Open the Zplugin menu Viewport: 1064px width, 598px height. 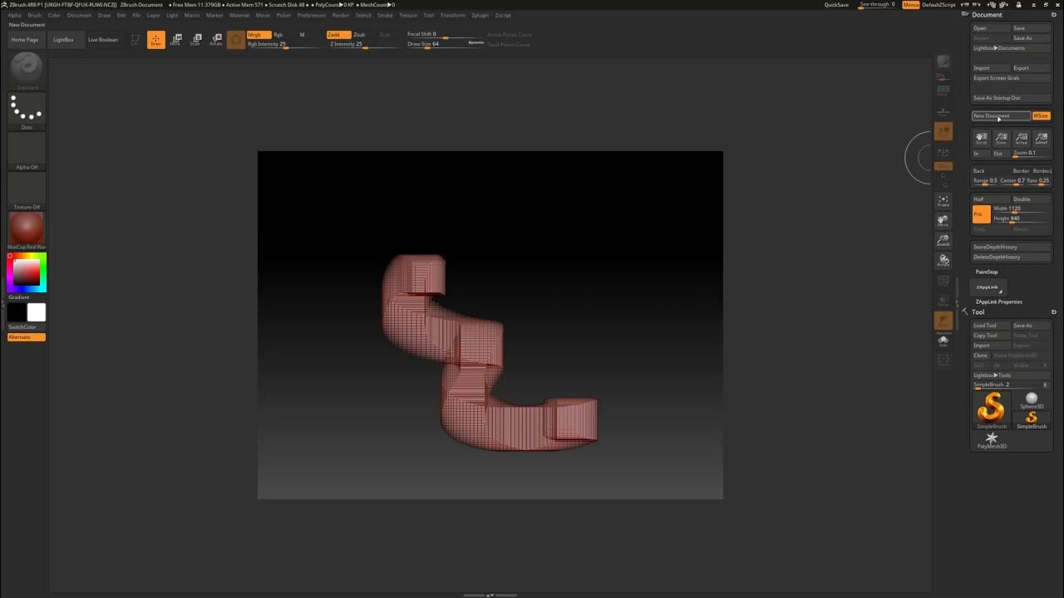tap(480, 15)
